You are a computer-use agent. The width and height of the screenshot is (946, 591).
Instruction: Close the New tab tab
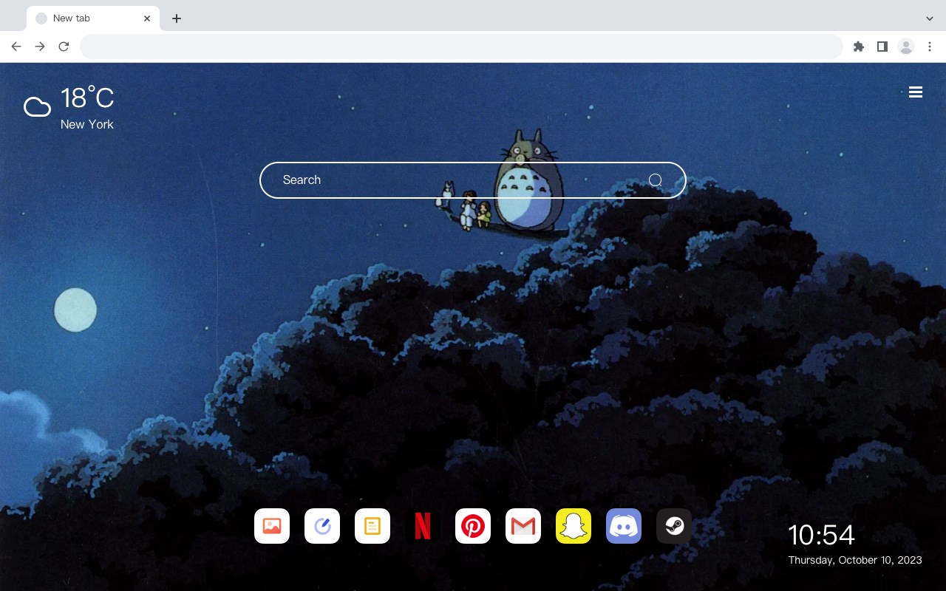coord(147,18)
